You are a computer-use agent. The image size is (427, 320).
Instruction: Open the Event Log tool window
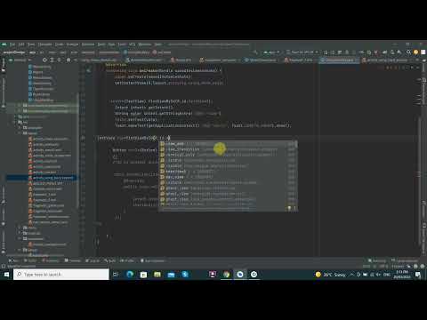pos(377,260)
